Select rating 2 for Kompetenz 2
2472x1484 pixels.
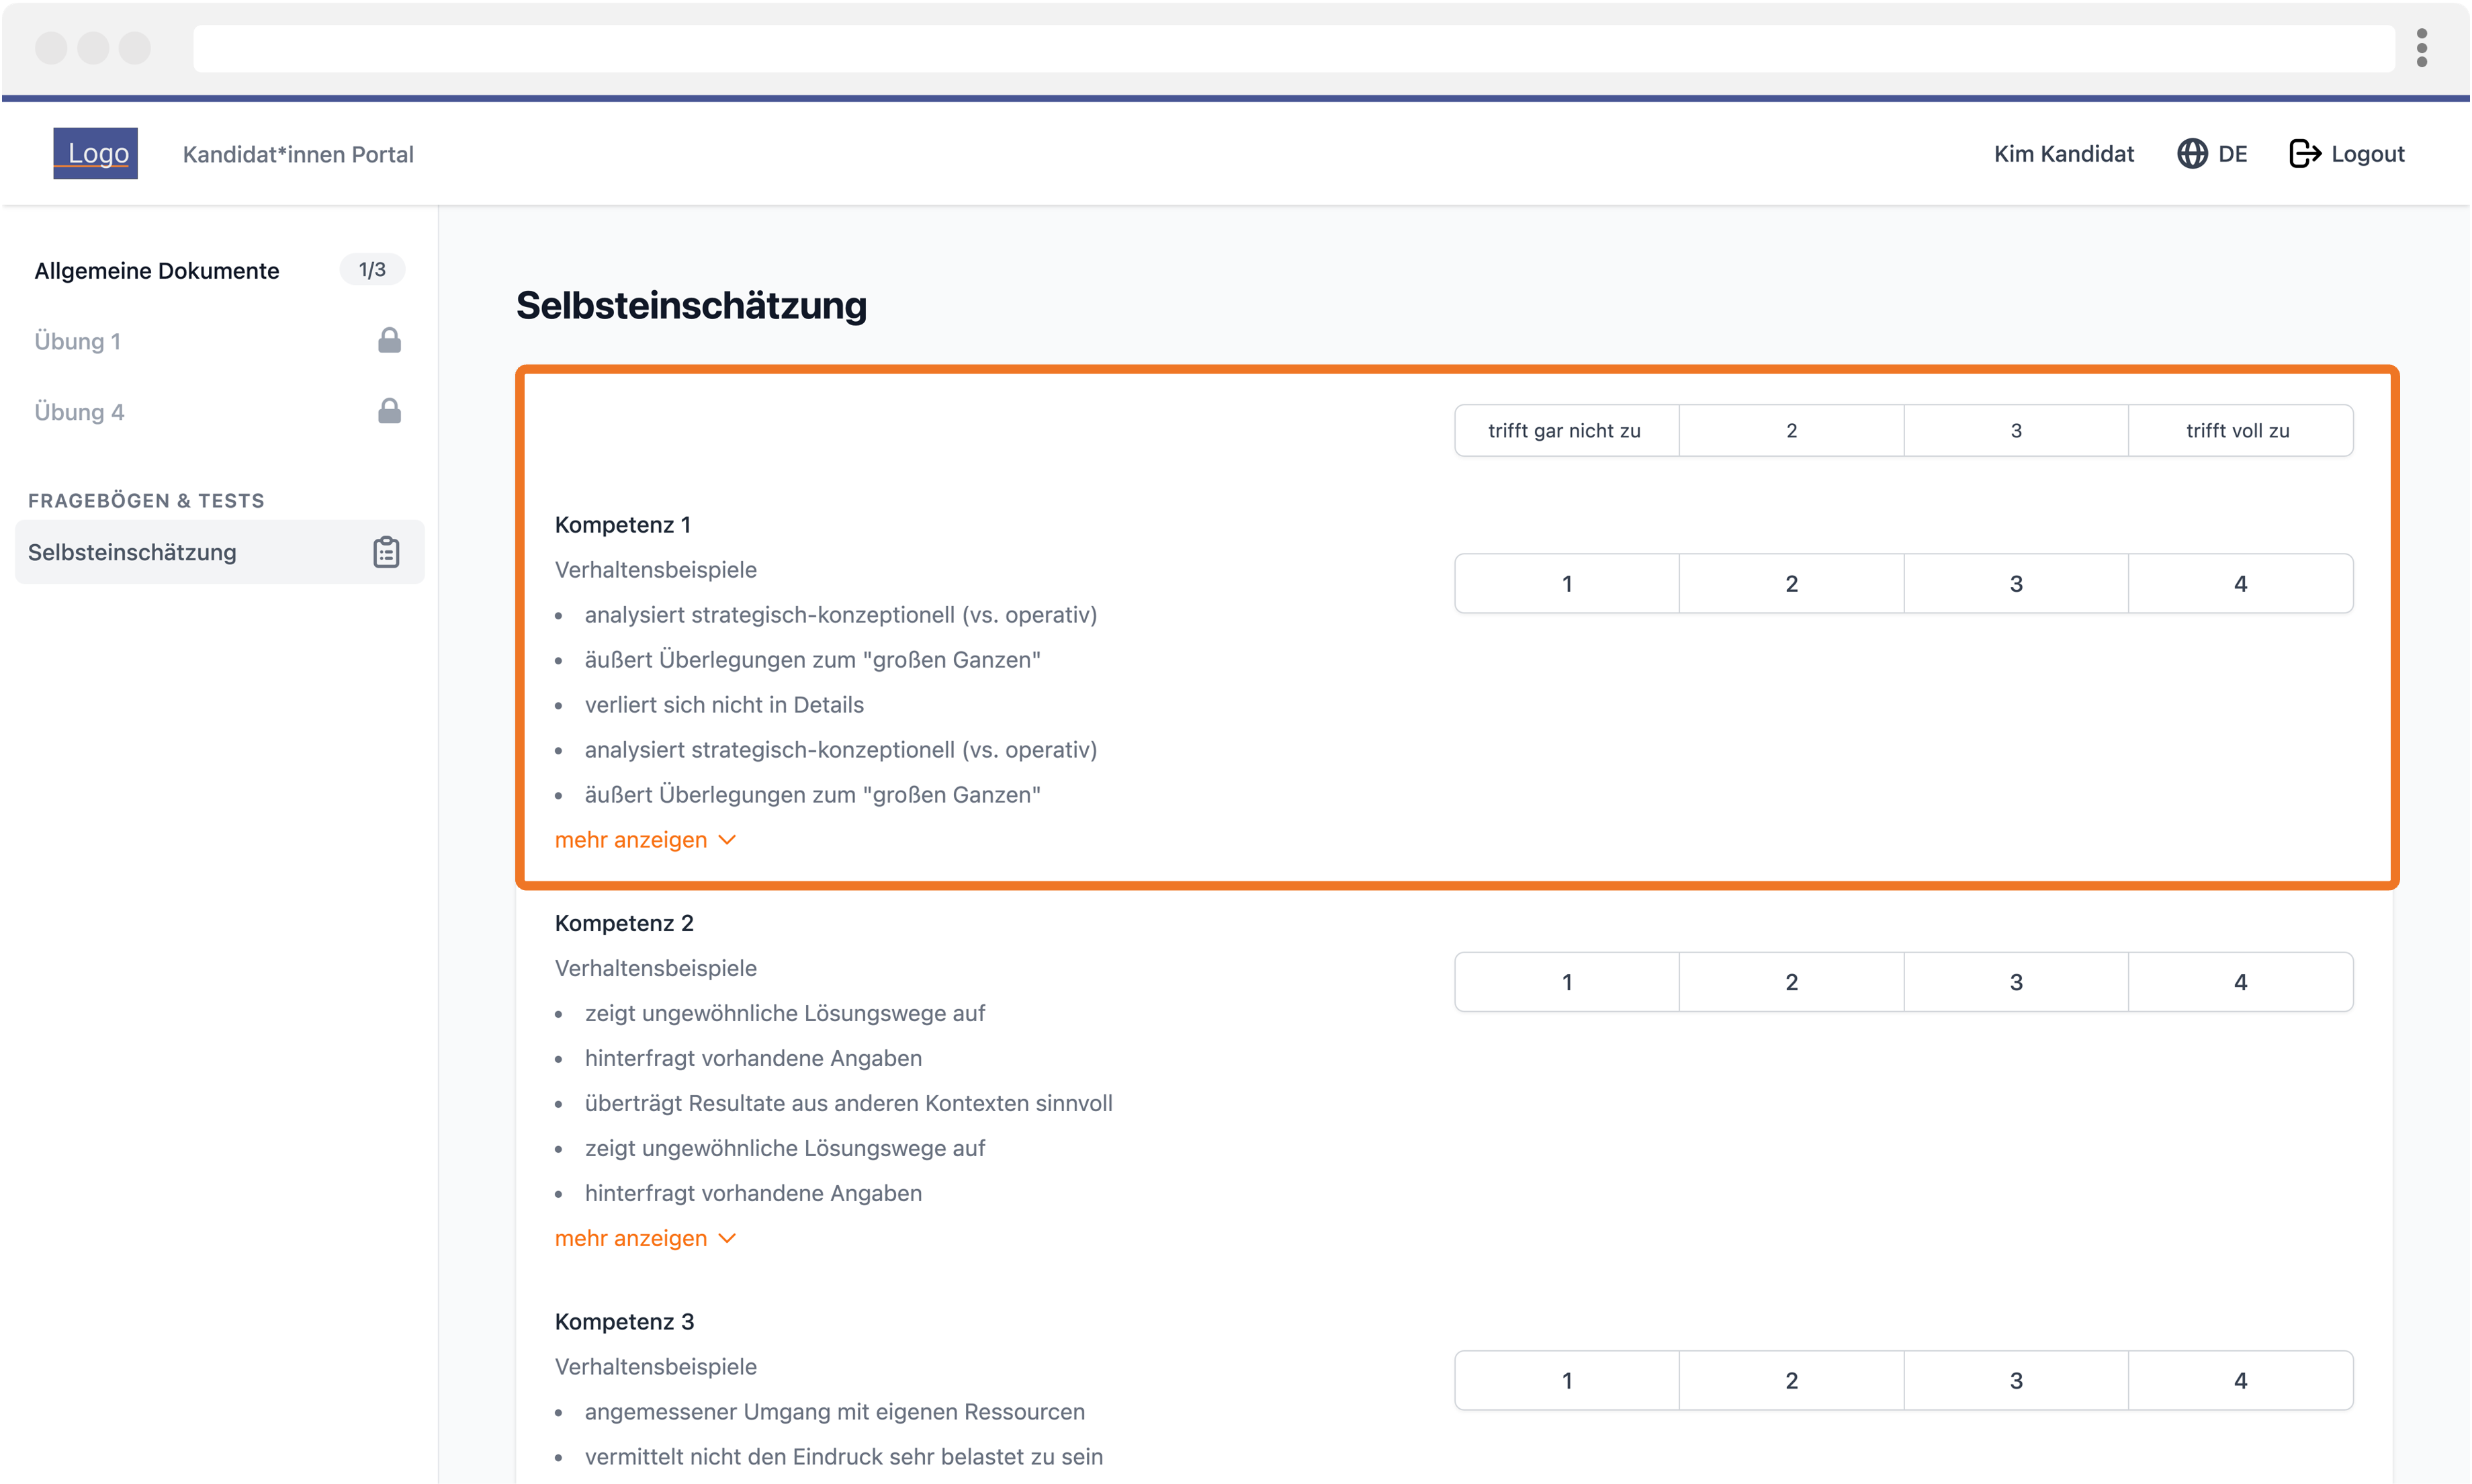coord(1792,982)
